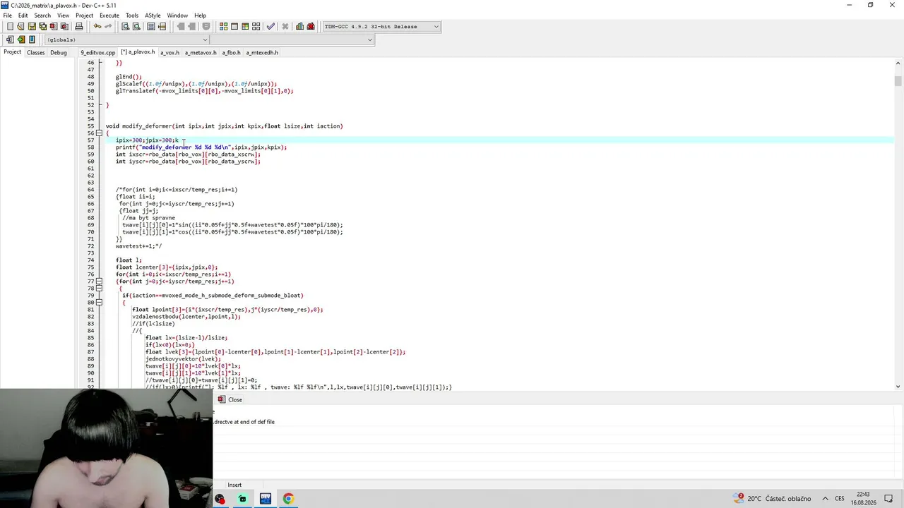Click the Run program window icon
The width and height of the screenshot is (904, 508).
[x=234, y=27]
